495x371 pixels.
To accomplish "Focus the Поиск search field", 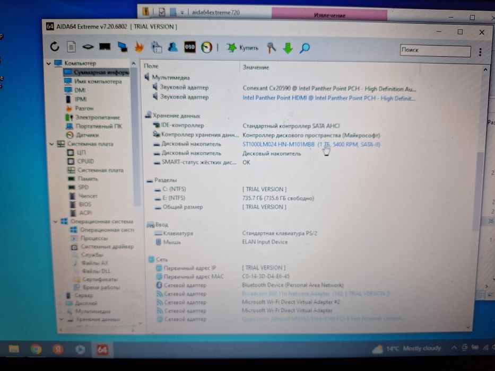I will point(435,50).
